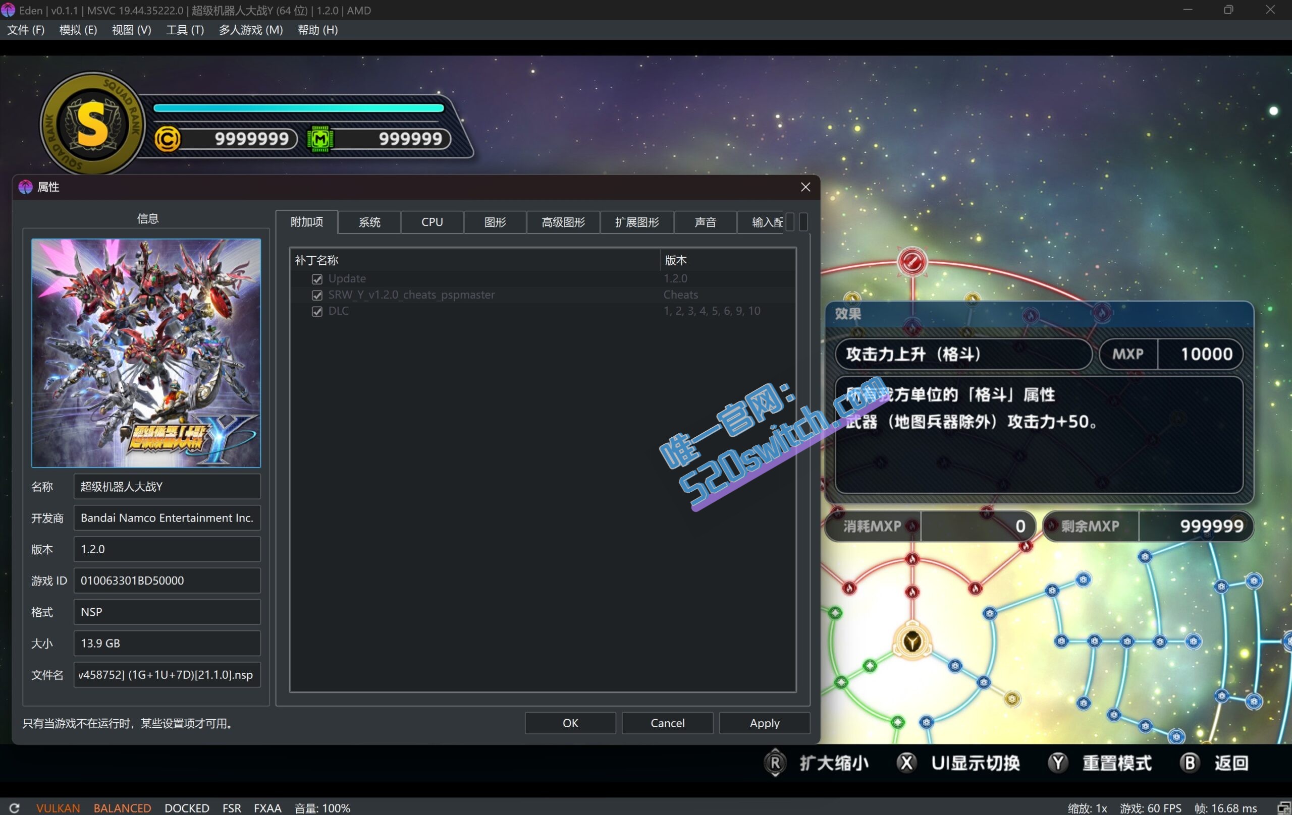Click the 文件名 field ending .nsp

pyautogui.click(x=167, y=674)
